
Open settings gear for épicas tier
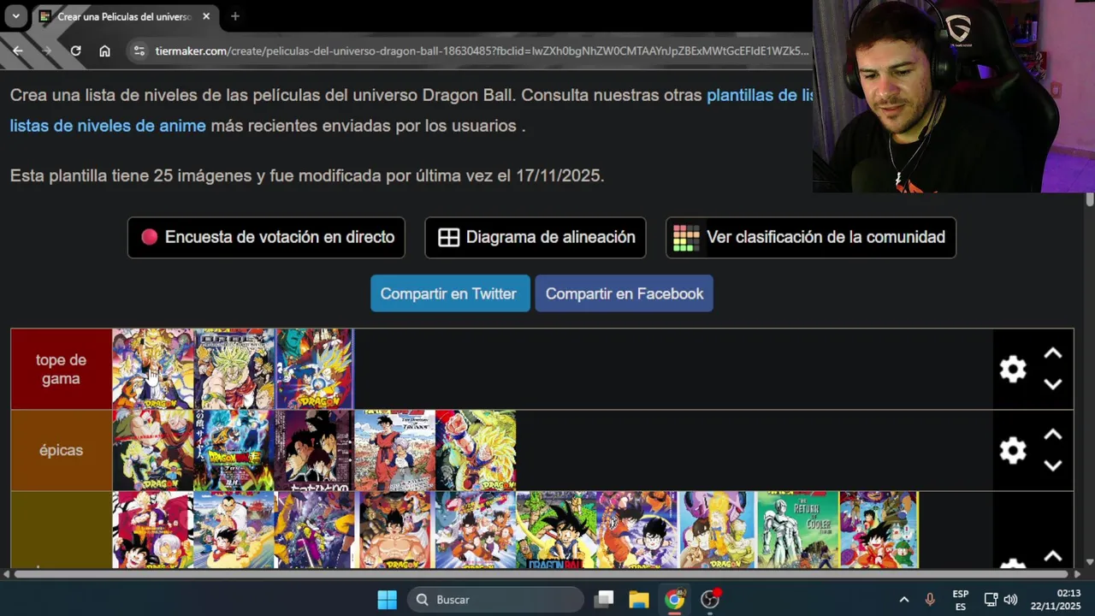click(x=1013, y=450)
